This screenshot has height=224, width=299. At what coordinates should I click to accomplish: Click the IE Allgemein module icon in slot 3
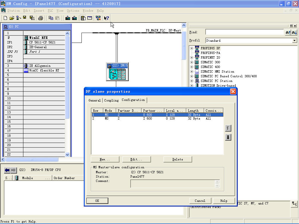click(26, 66)
